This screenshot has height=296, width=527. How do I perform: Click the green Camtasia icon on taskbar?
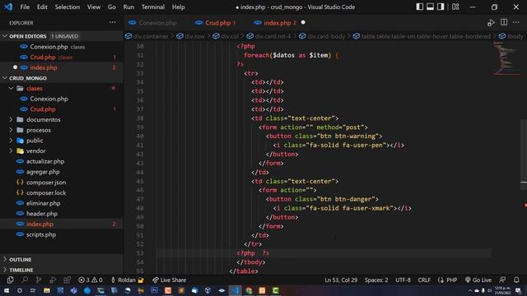click(x=276, y=290)
